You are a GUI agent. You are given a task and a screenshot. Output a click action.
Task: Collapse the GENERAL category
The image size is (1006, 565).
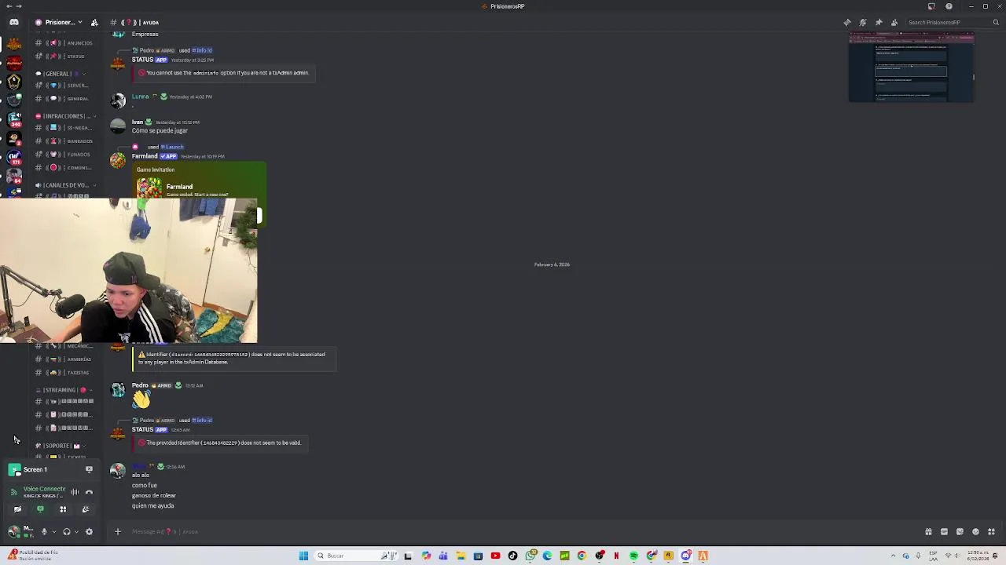(x=61, y=74)
